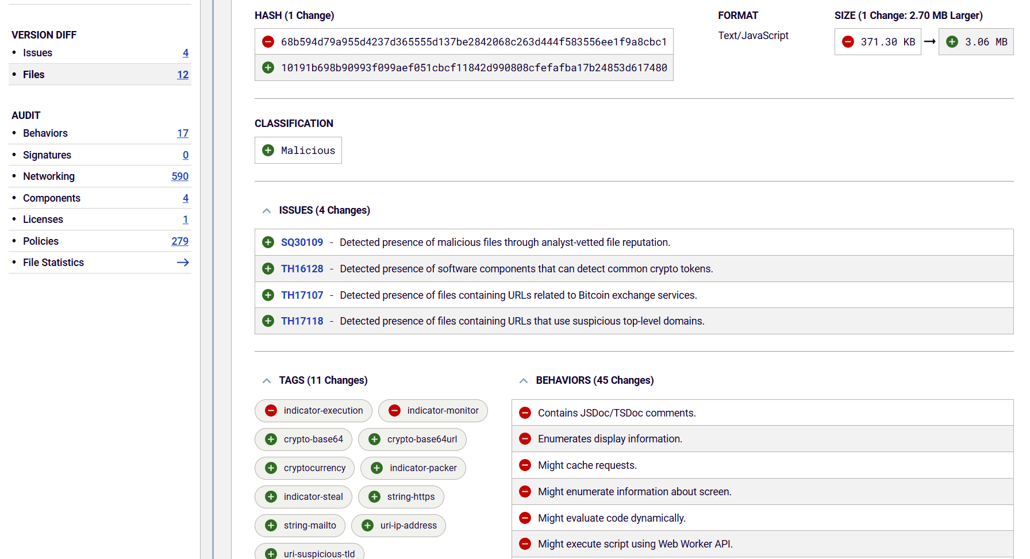This screenshot has height=559, width=1030.
Task: Click the Behaviors count 17 link
Action: [182, 133]
